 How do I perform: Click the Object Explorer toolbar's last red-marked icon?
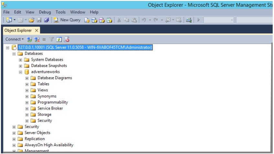click(67, 39)
